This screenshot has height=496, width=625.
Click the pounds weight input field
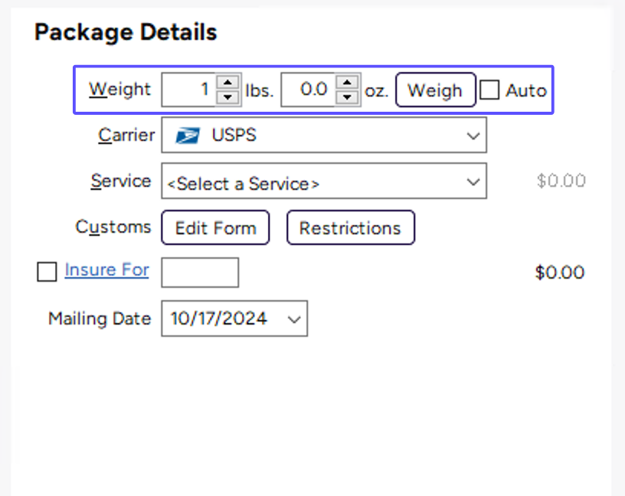point(188,90)
